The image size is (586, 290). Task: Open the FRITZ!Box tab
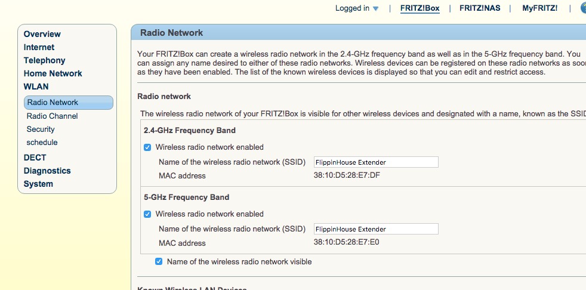tap(420, 8)
